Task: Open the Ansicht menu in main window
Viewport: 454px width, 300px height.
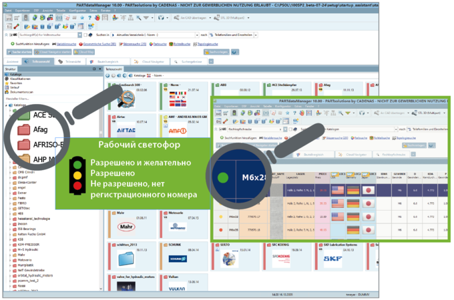Action: click(47, 11)
